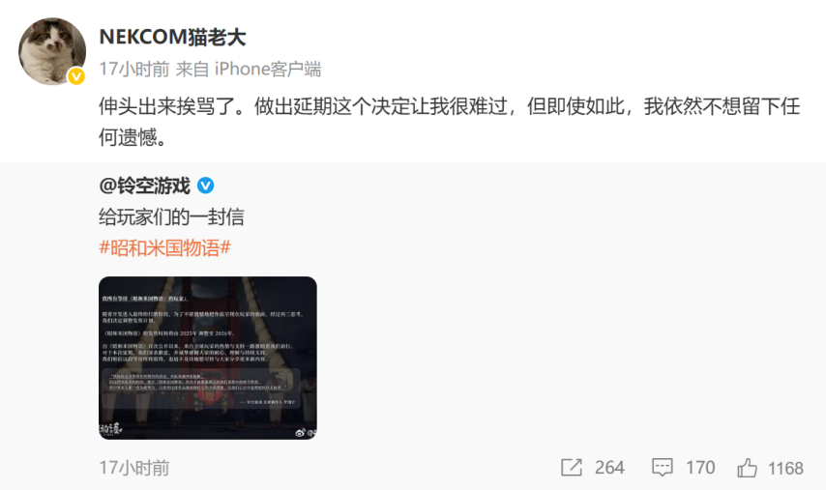Like the post with thumbs-up icon
Screen dimensions: 826x490
[747, 468]
